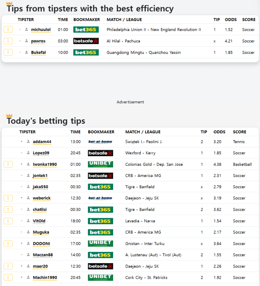Open the Philadelphia Union II - New England match
This screenshot has height=286, width=260.
pos(153,29)
